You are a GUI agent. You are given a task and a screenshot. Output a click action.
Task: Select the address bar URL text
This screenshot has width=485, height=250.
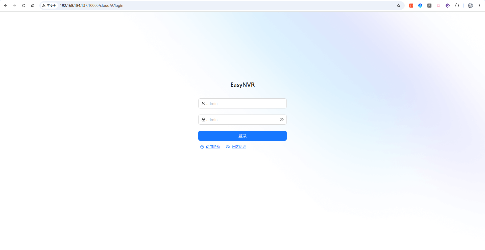(x=91, y=6)
